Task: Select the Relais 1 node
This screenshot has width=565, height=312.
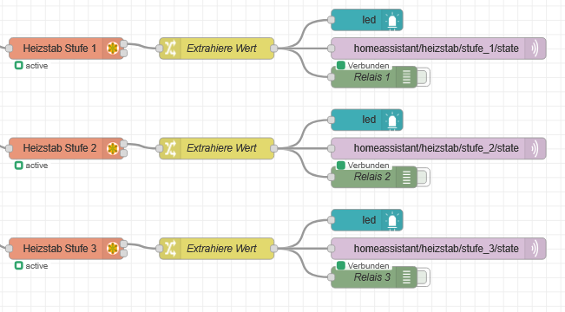Action: pos(374,77)
